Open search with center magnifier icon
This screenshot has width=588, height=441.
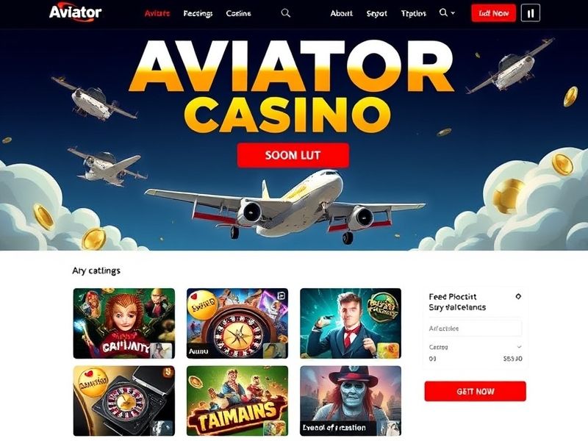coord(286,13)
